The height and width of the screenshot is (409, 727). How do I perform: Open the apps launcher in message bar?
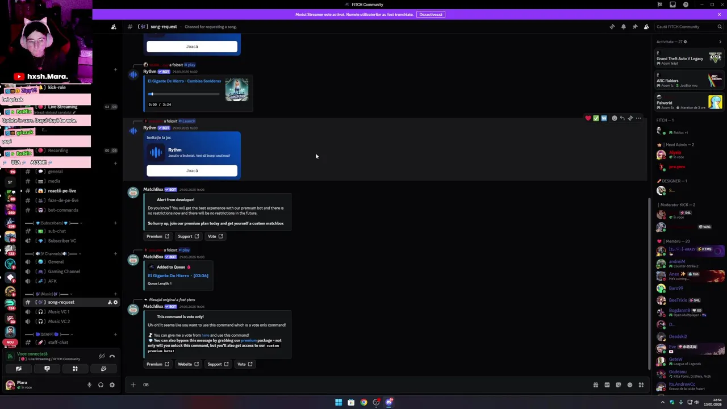tap(641, 385)
